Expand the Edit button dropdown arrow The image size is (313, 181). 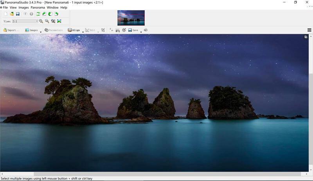click(x=98, y=32)
